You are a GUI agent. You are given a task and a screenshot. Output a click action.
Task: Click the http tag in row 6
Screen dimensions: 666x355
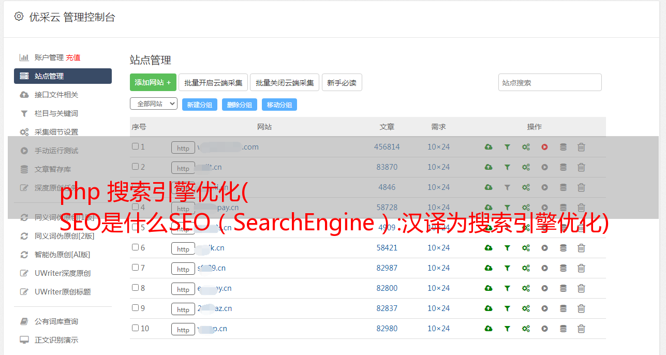[183, 249]
